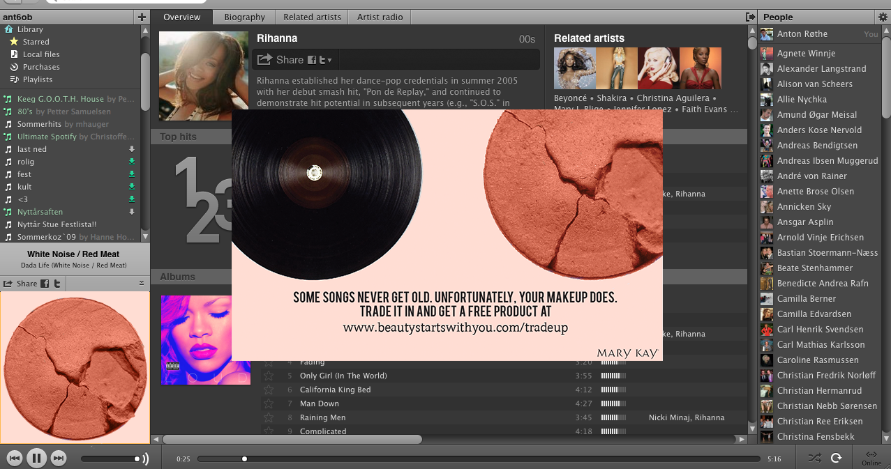Click the now-playing title White Noise / Red Meat
The height and width of the screenshot is (469, 891).
click(73, 254)
